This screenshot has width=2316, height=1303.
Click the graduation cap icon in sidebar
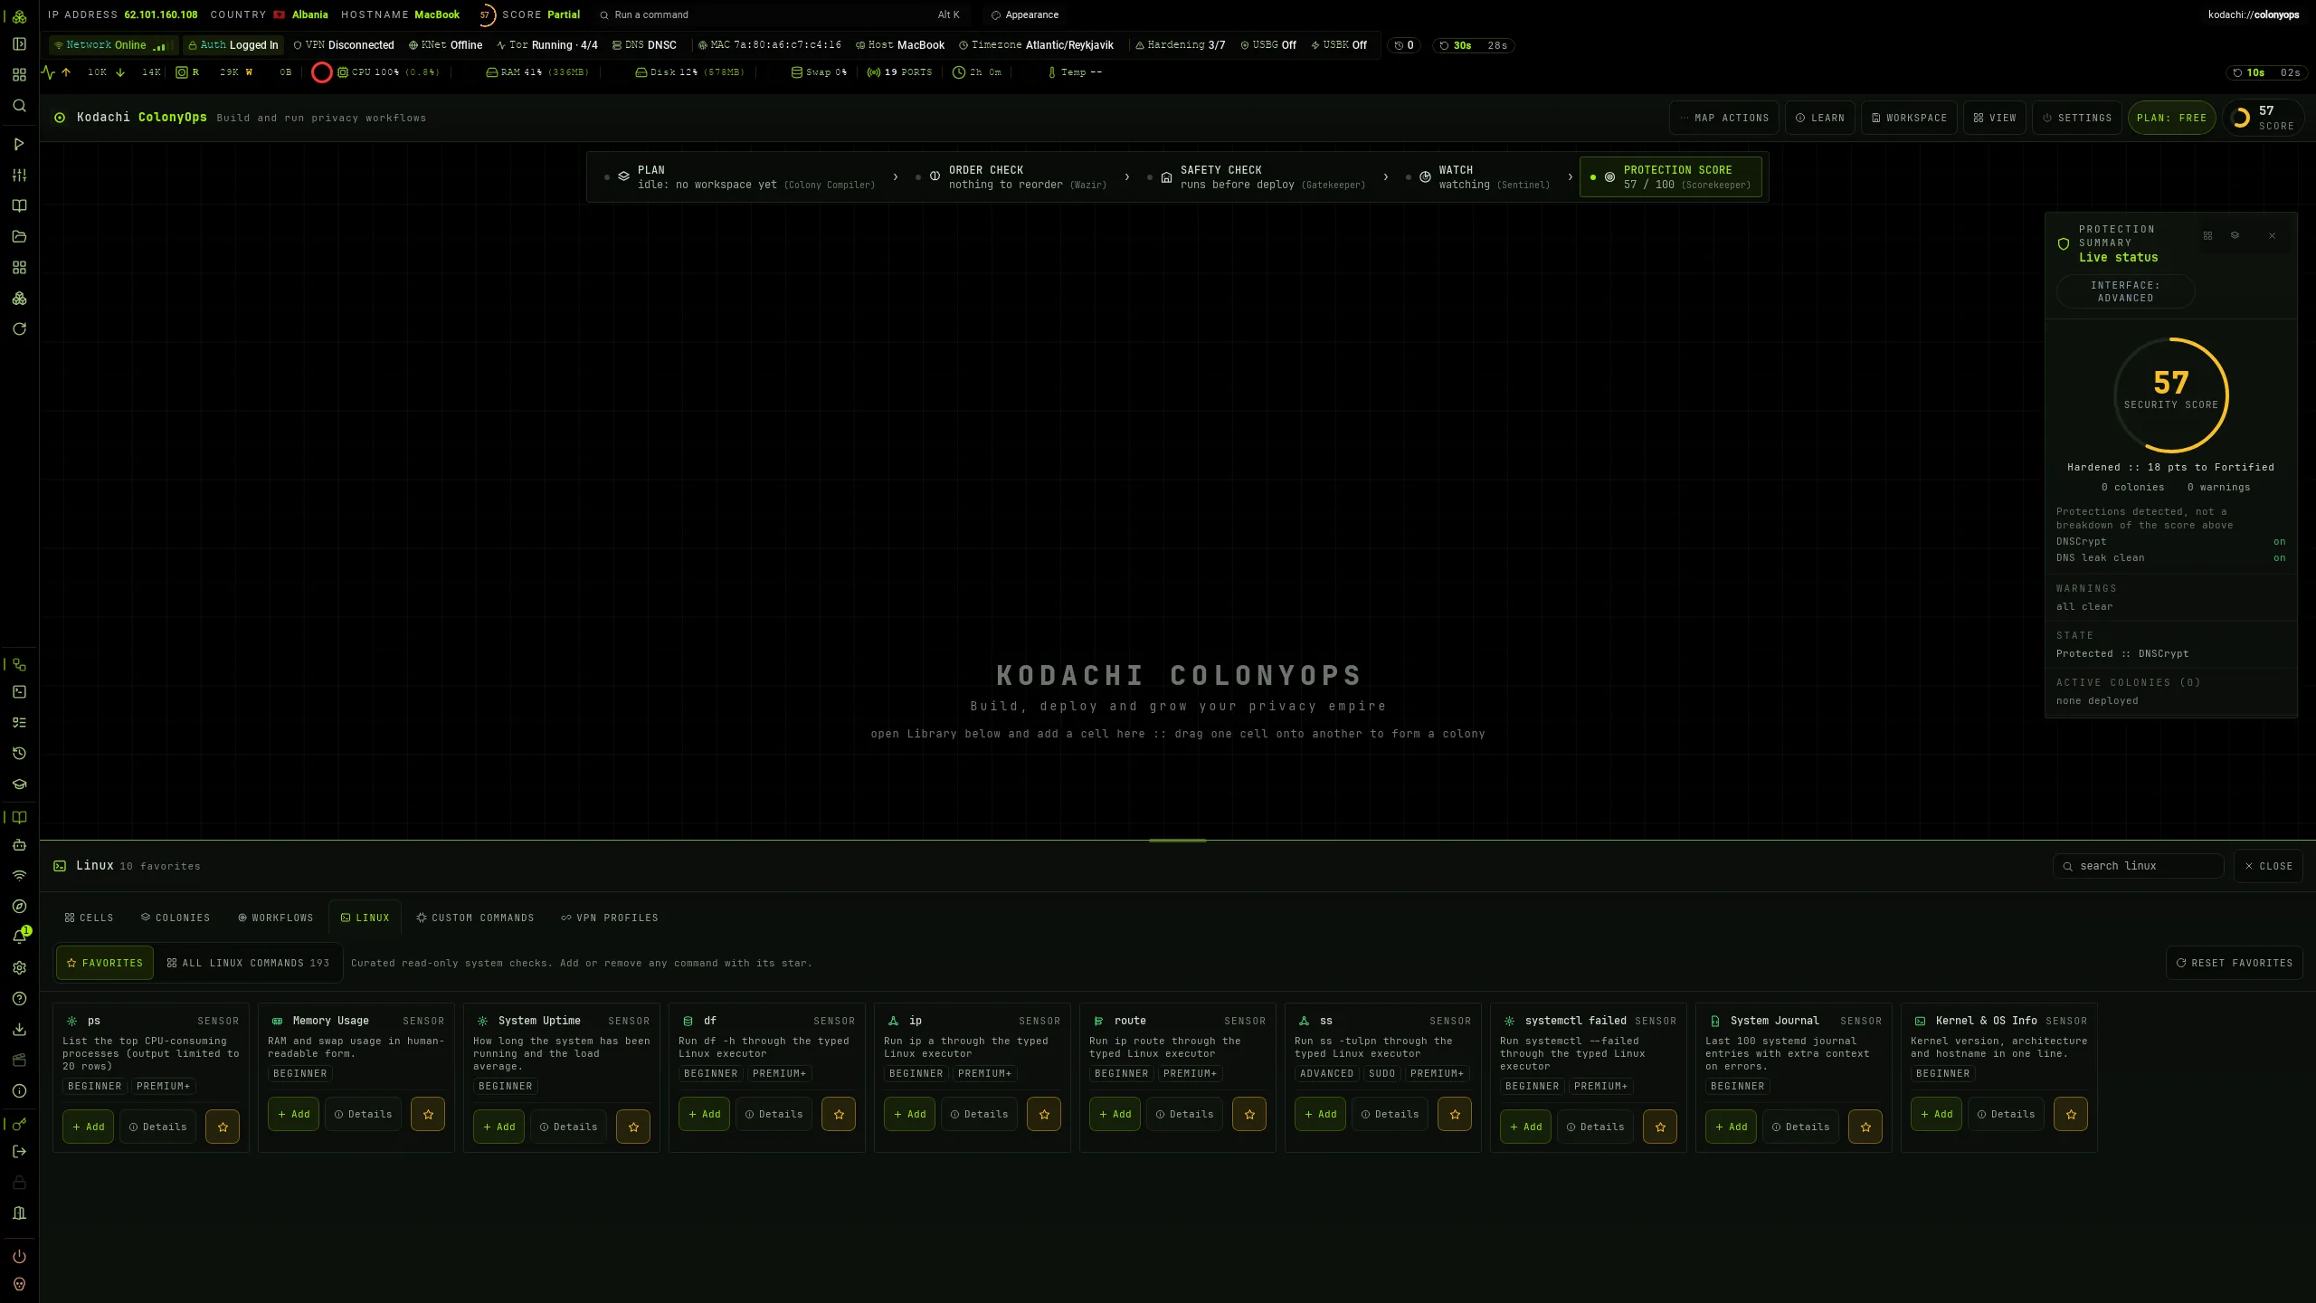(x=19, y=784)
